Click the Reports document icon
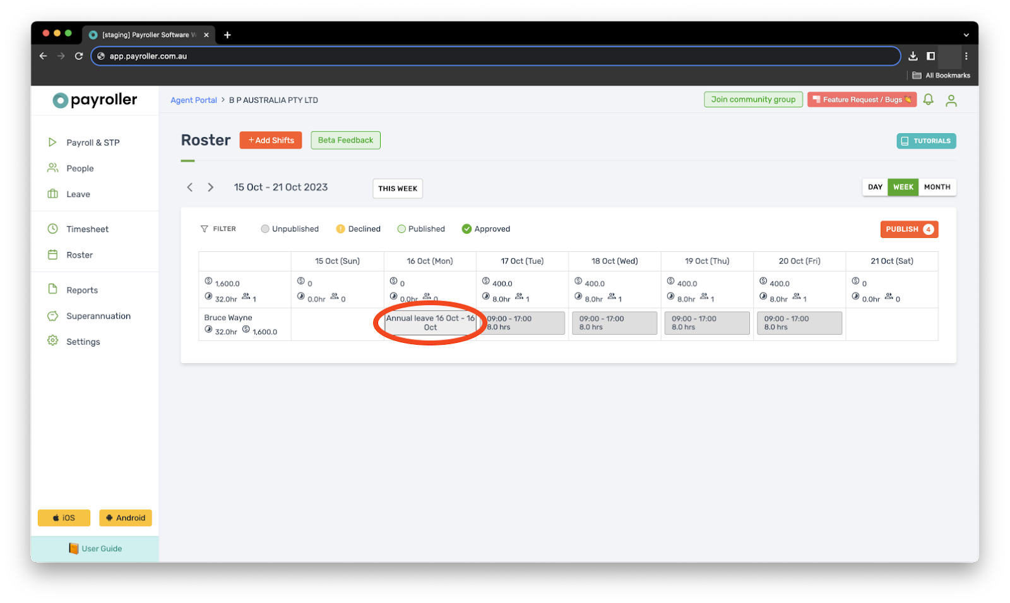This screenshot has height=603, width=1010. pos(53,290)
